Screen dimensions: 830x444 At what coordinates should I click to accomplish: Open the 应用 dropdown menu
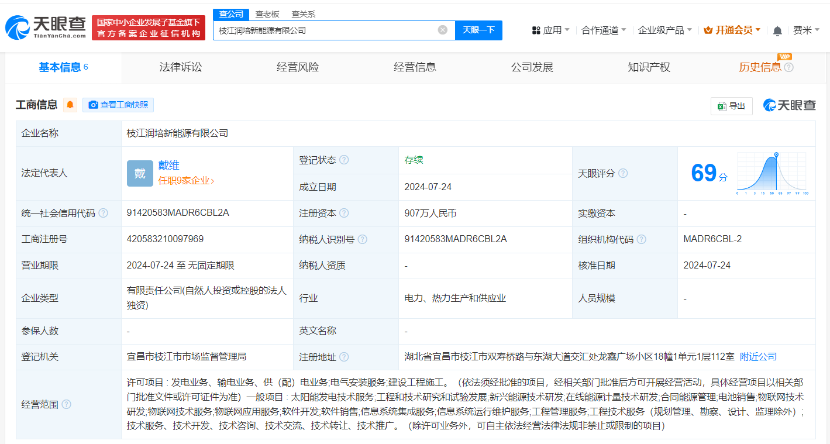point(553,30)
